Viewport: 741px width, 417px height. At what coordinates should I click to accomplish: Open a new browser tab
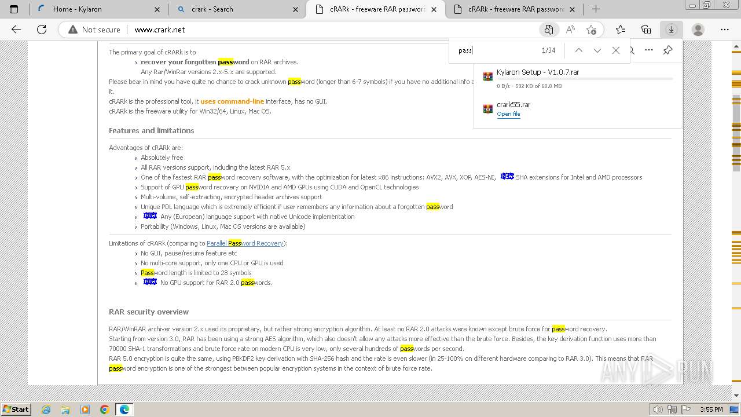click(x=596, y=9)
